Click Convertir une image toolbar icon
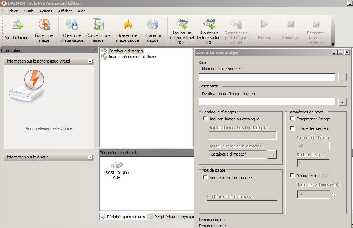The height and width of the screenshot is (228, 353). (x=98, y=24)
